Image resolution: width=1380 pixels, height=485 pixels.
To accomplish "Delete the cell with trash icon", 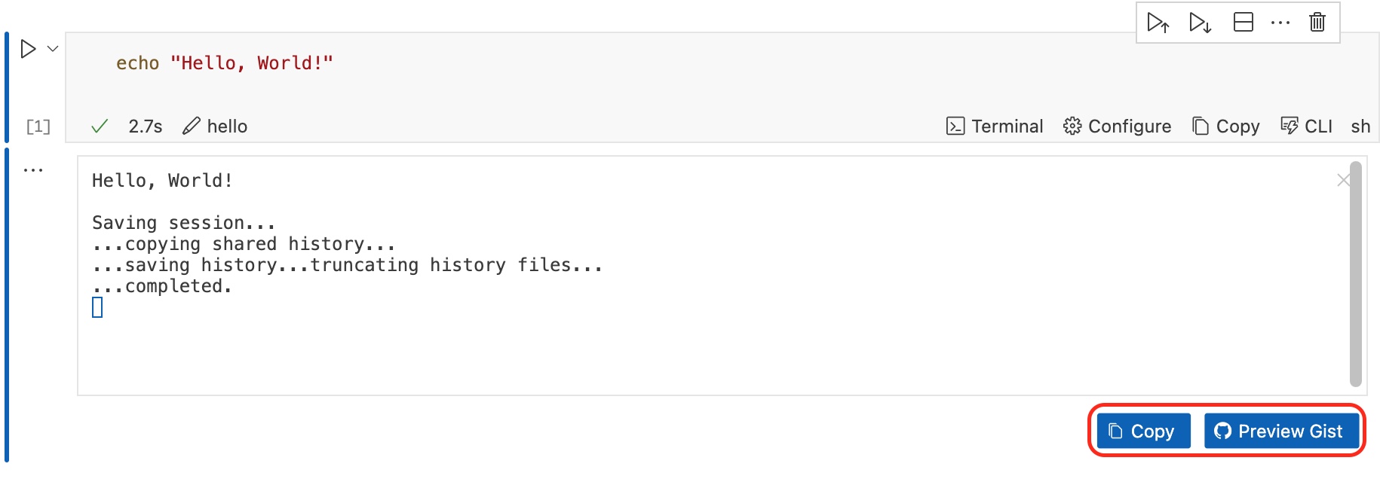I will click(x=1317, y=23).
